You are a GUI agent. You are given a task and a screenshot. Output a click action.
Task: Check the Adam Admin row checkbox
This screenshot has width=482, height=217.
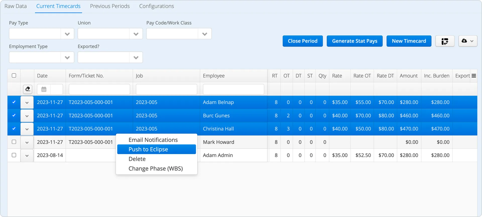pyautogui.click(x=14, y=155)
